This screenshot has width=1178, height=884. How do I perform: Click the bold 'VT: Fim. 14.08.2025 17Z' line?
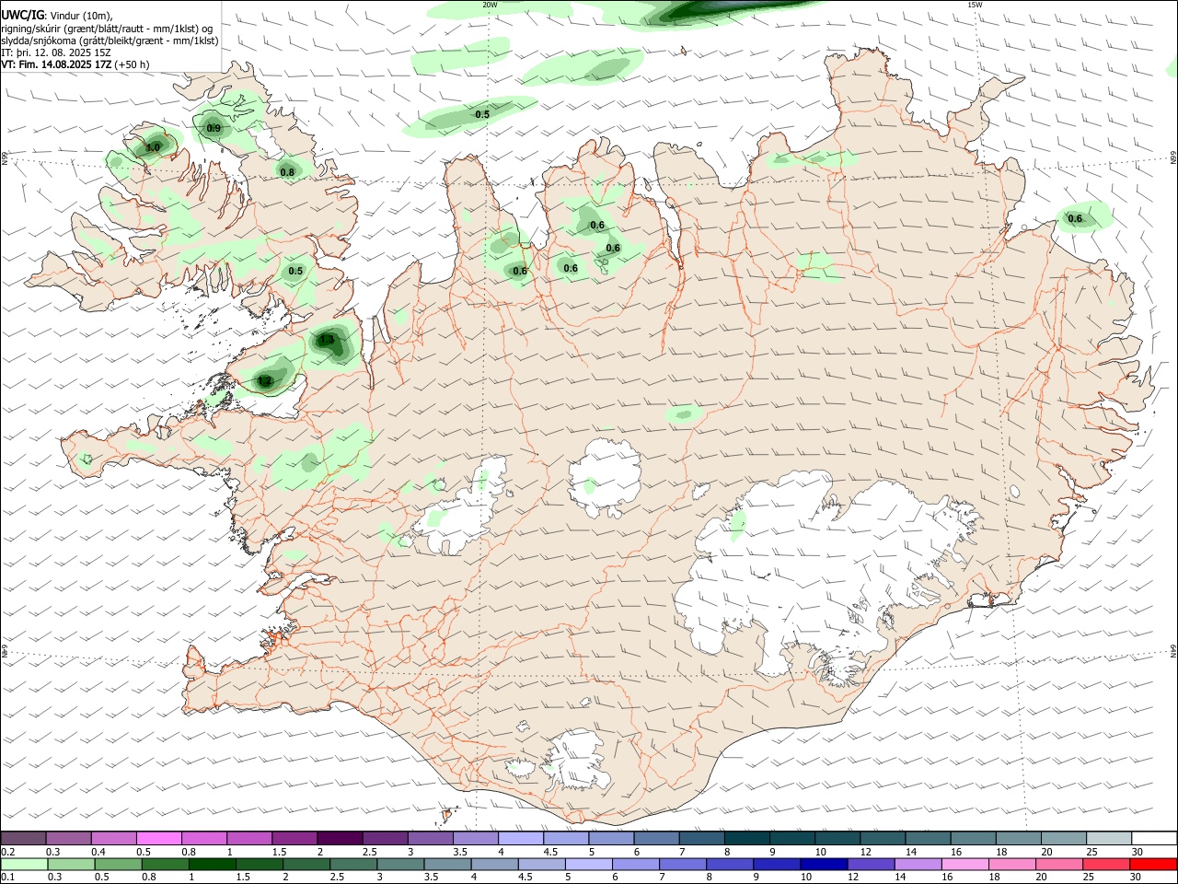tap(56, 64)
